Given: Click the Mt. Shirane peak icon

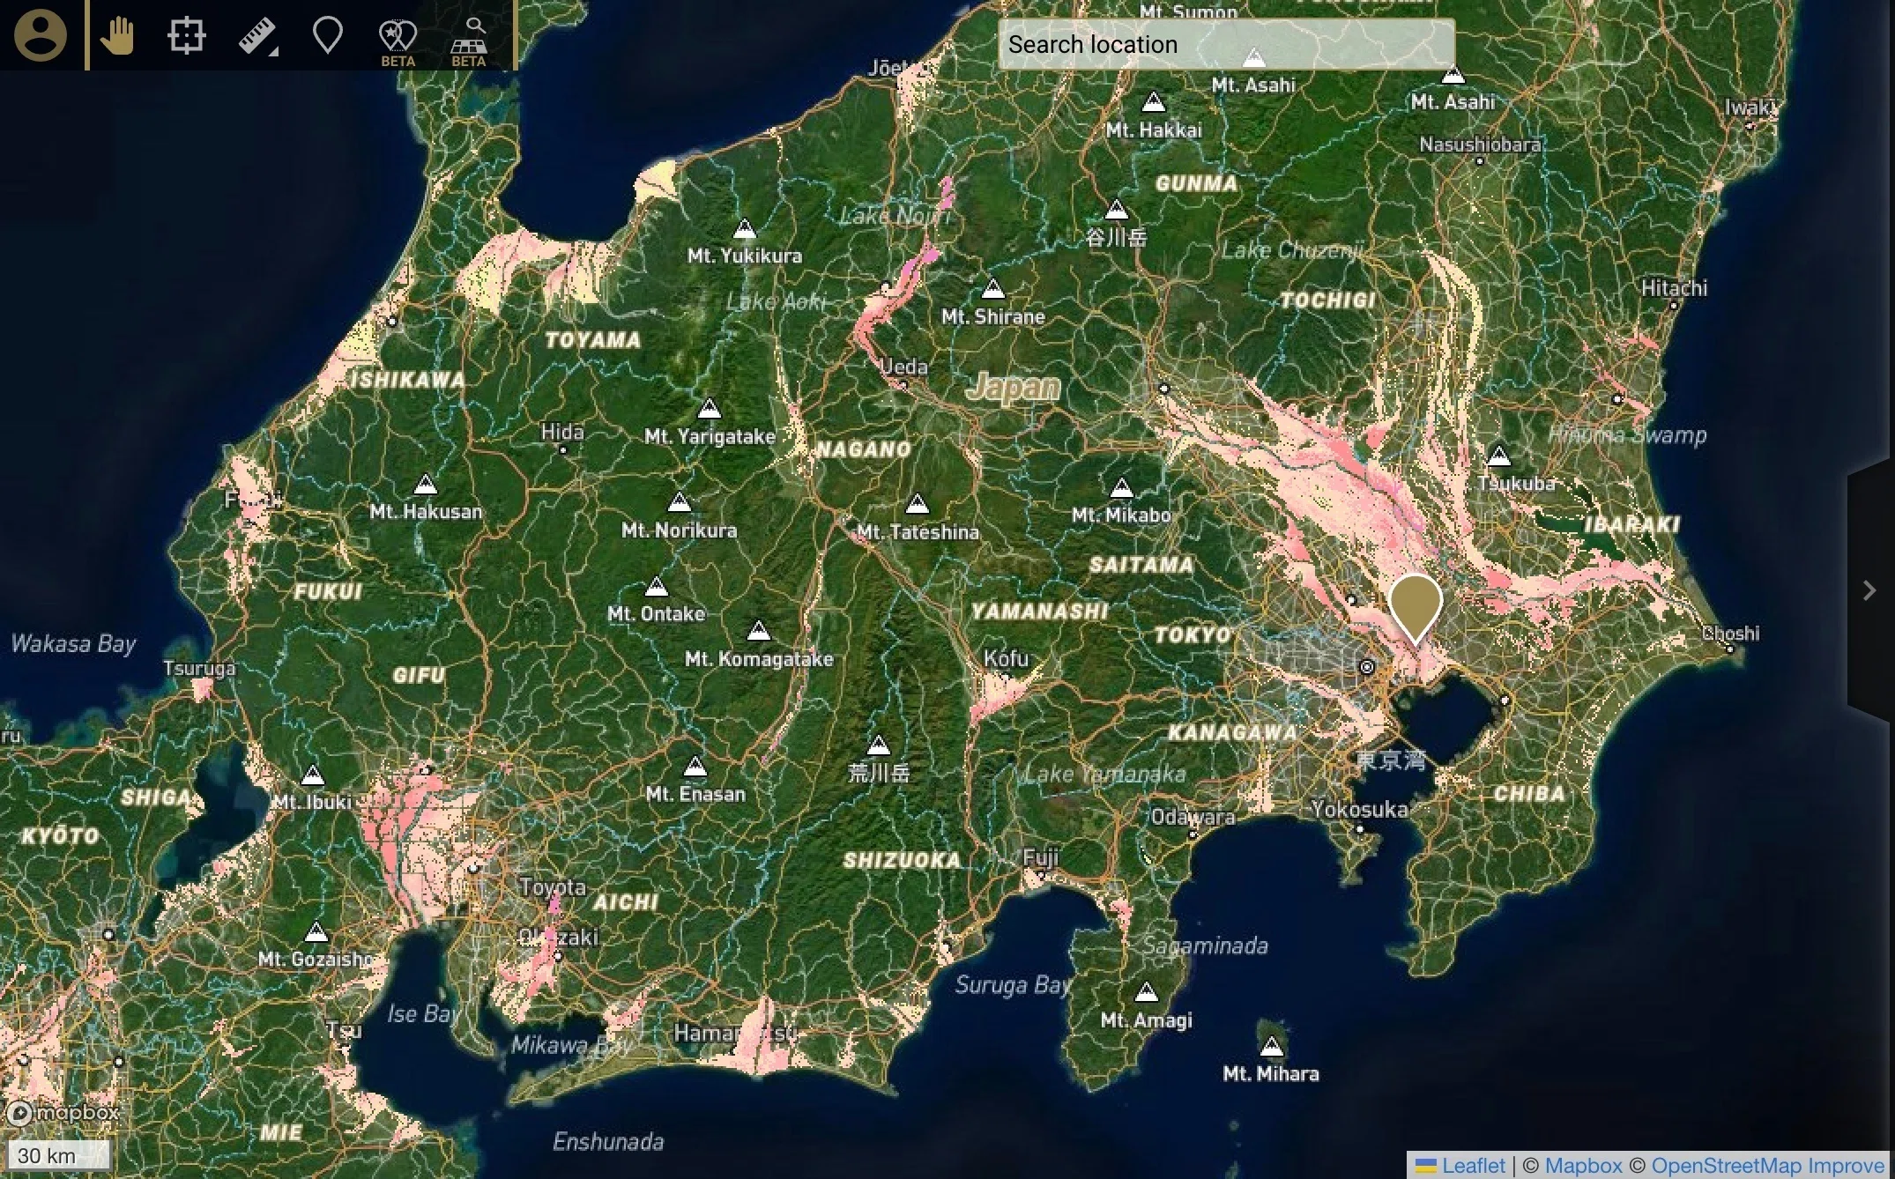Looking at the screenshot, I should click(993, 289).
